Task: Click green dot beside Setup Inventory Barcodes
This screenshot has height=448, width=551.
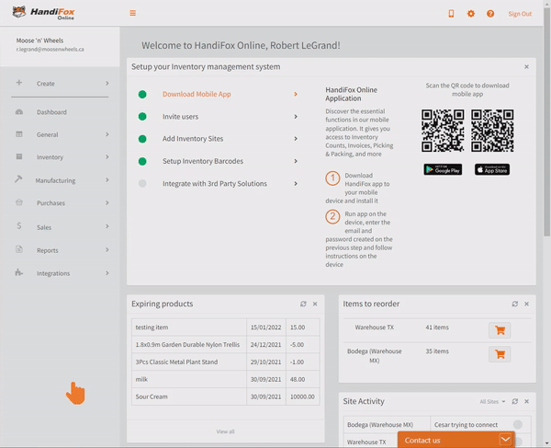Action: click(x=142, y=162)
